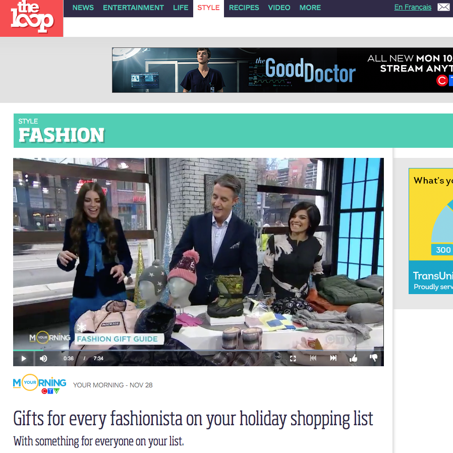This screenshot has height=453, width=453.
Task: Open the envelope newsletter icon
Action: 443,7
